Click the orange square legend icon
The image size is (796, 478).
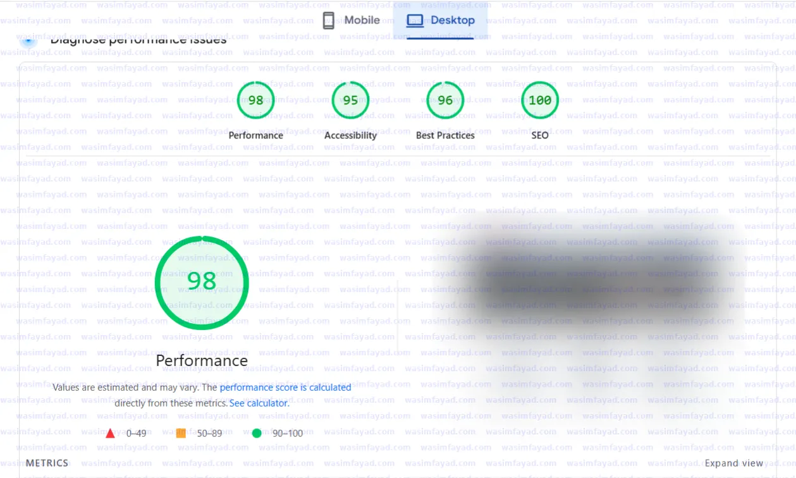(x=181, y=433)
